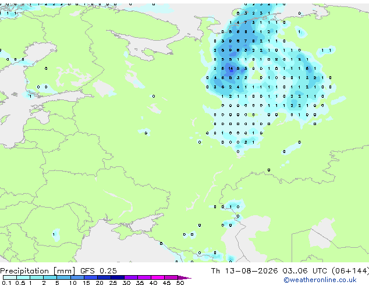Click the 45–50 mm legend color swatch
Image resolution: width=369 pixels, height=285 pixels.
tap(171, 277)
